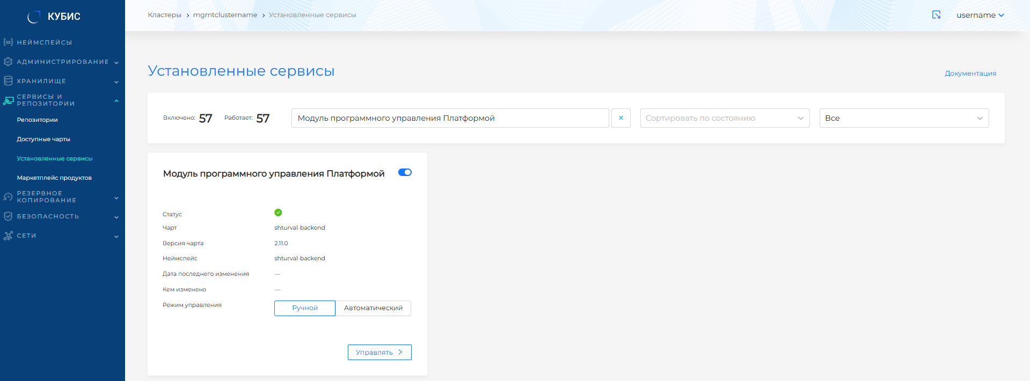
Task: Click the Администрирование gear icon
Action: point(8,62)
